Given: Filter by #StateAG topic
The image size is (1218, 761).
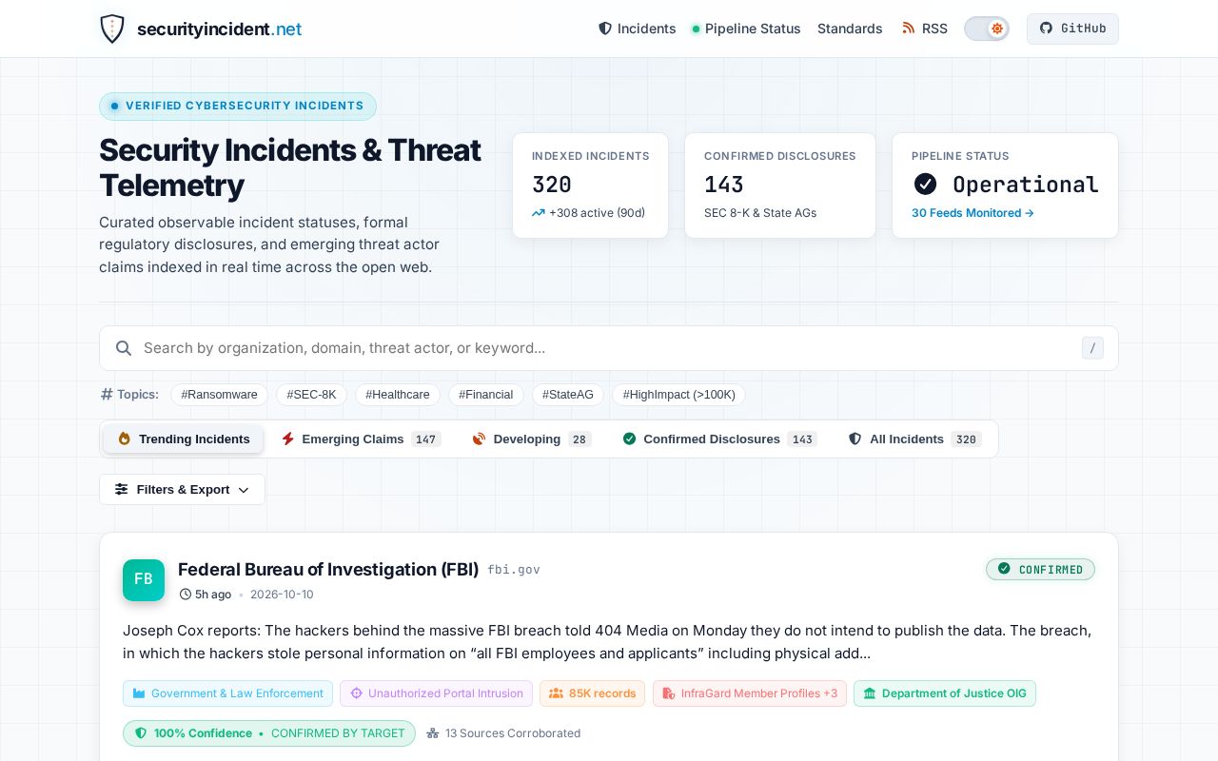Looking at the screenshot, I should [x=568, y=394].
